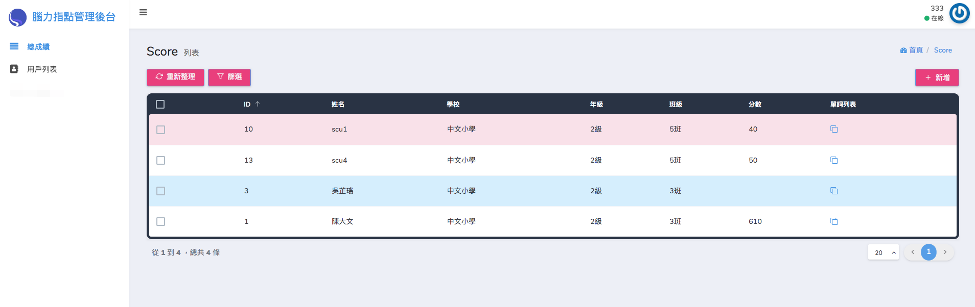Toggle the hamburger sidebar menu icon
The width and height of the screenshot is (975, 307).
(143, 12)
